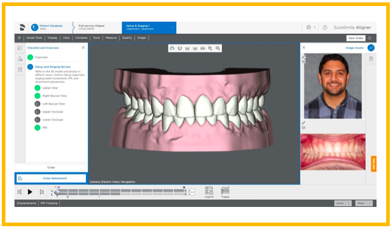Open the settings gear icon

309,28
